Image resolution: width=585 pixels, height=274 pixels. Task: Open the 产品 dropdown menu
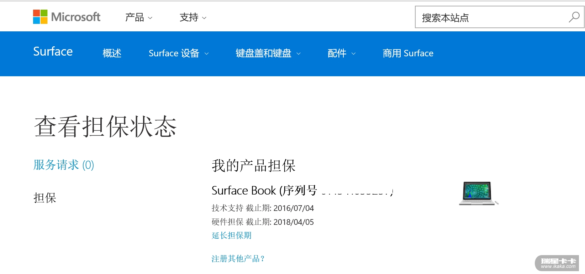click(139, 17)
